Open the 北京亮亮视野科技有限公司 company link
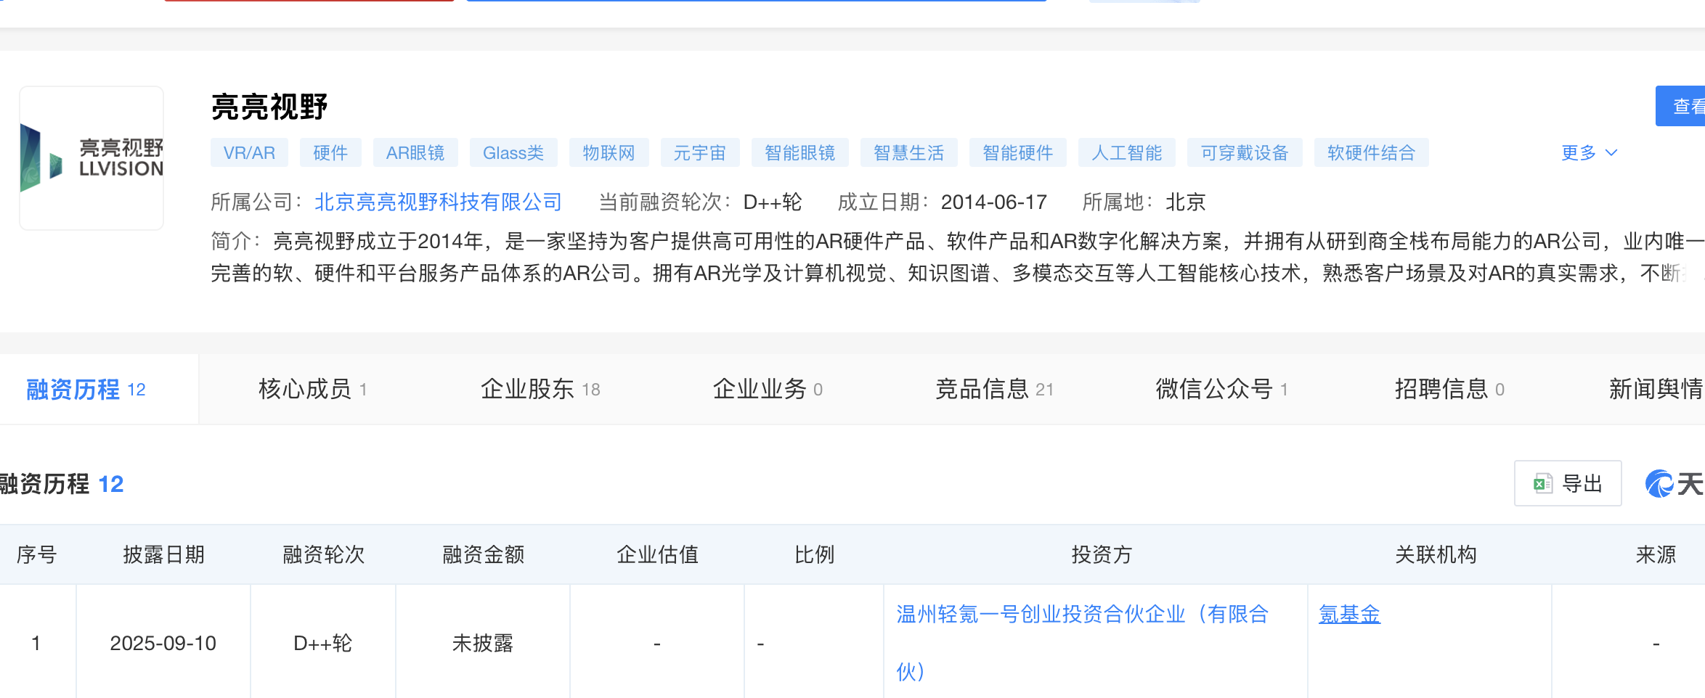 (x=438, y=202)
